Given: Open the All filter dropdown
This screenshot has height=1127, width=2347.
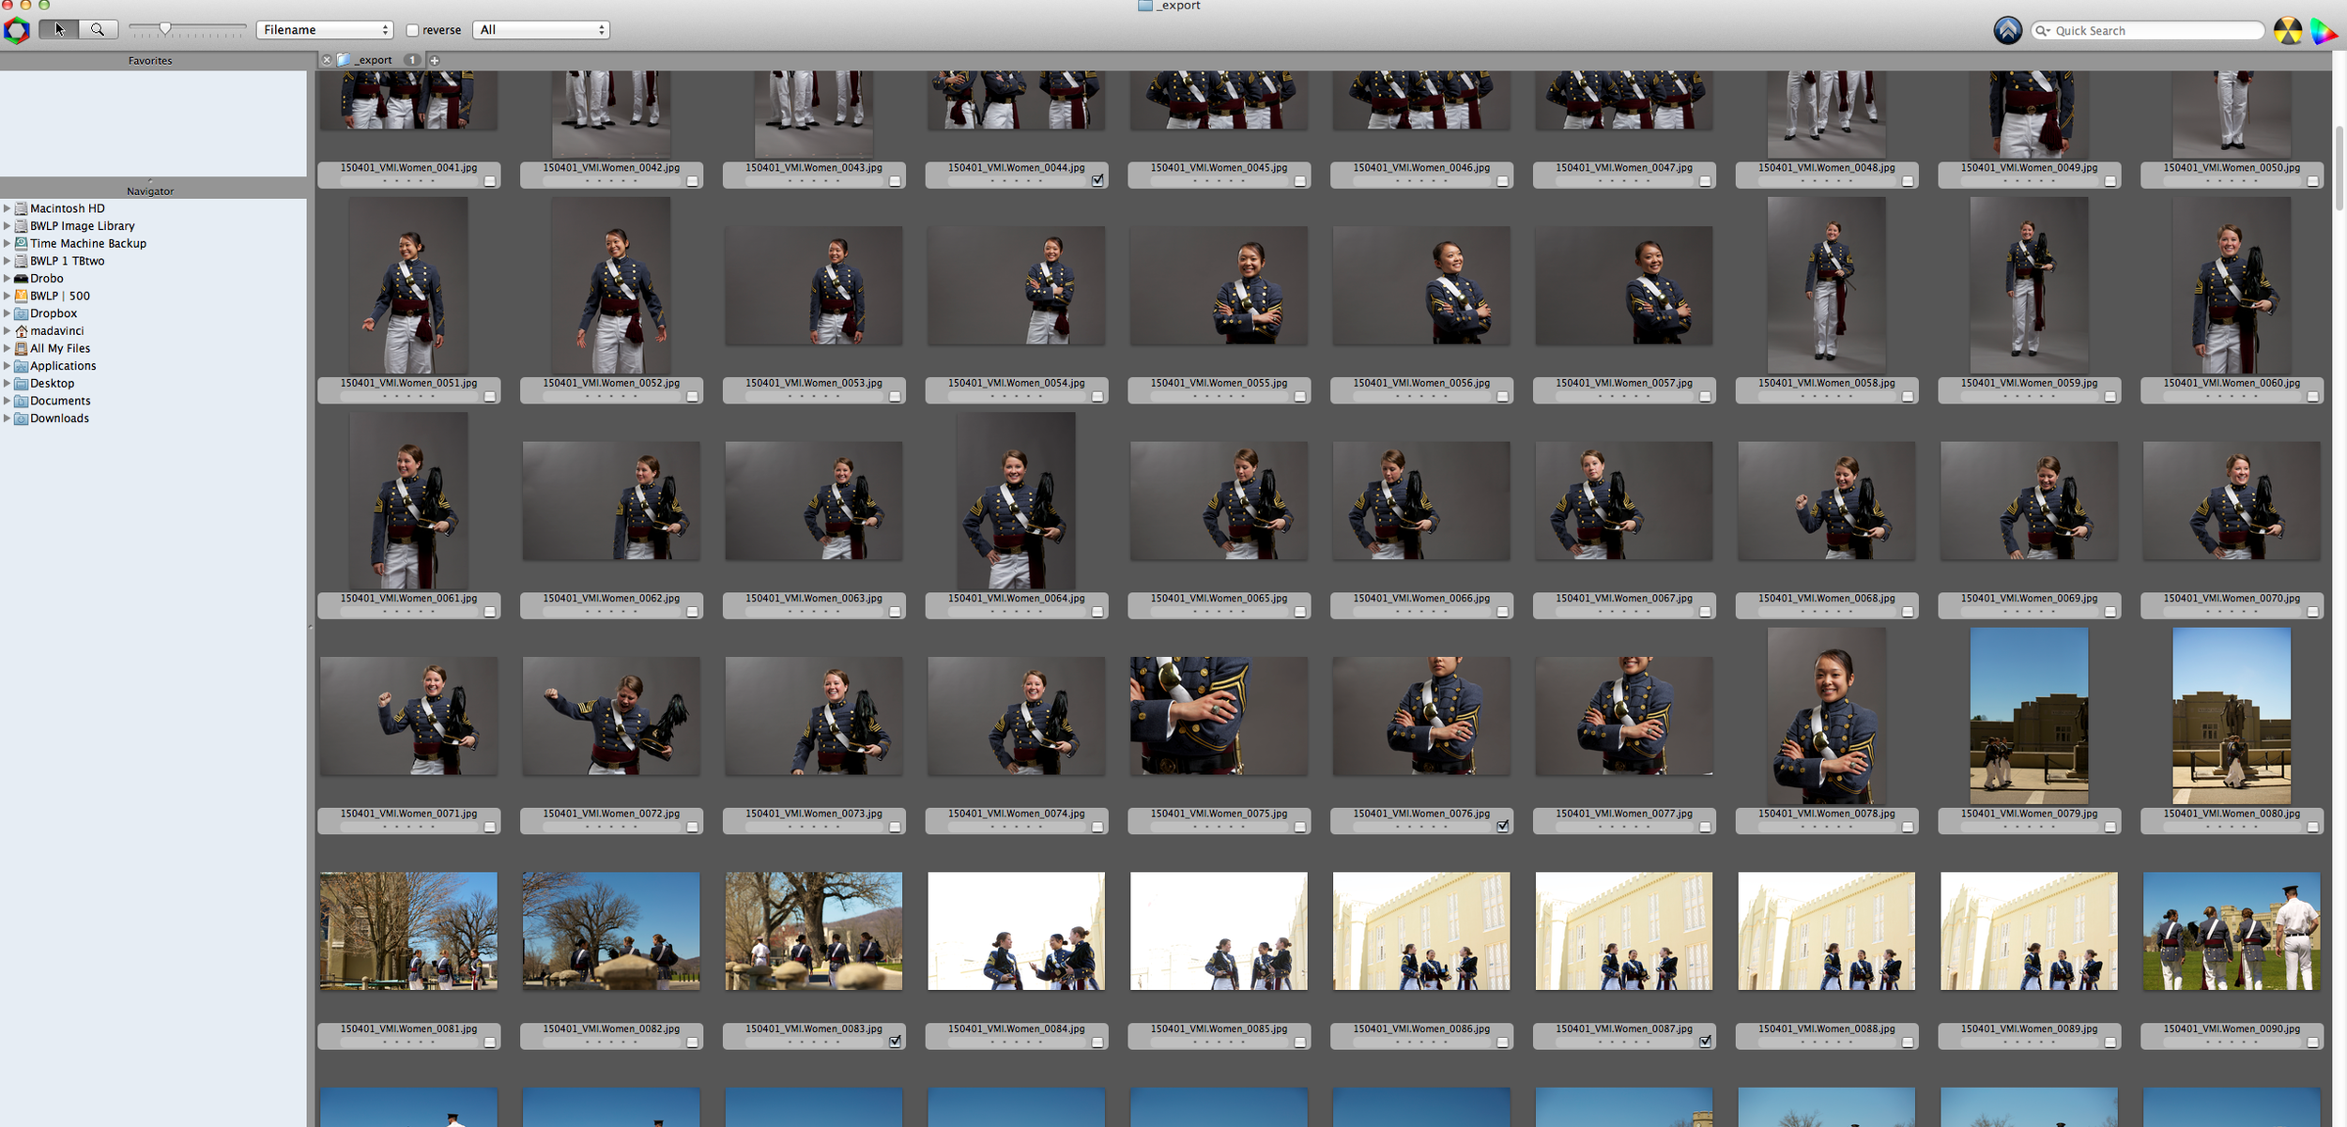Looking at the screenshot, I should point(541,30).
